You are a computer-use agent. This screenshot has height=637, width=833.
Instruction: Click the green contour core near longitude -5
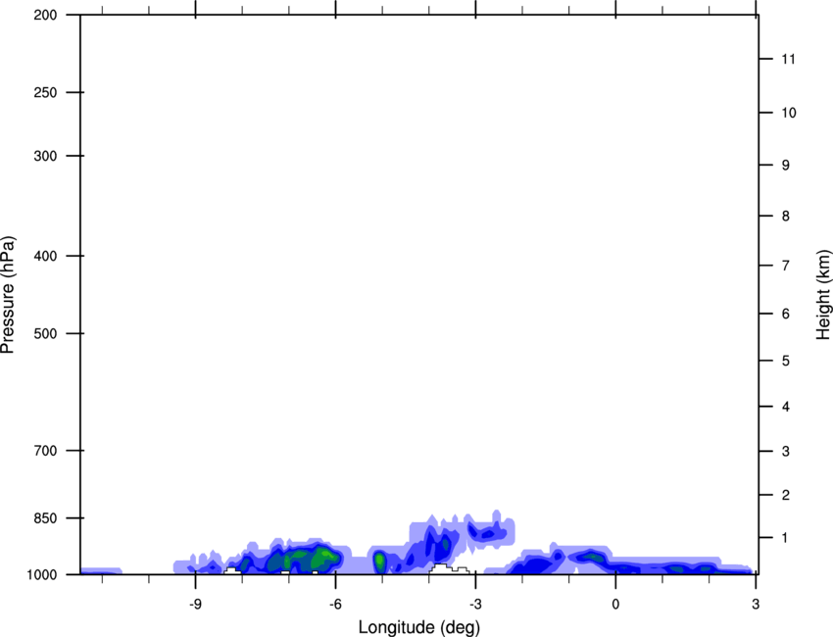tap(379, 561)
